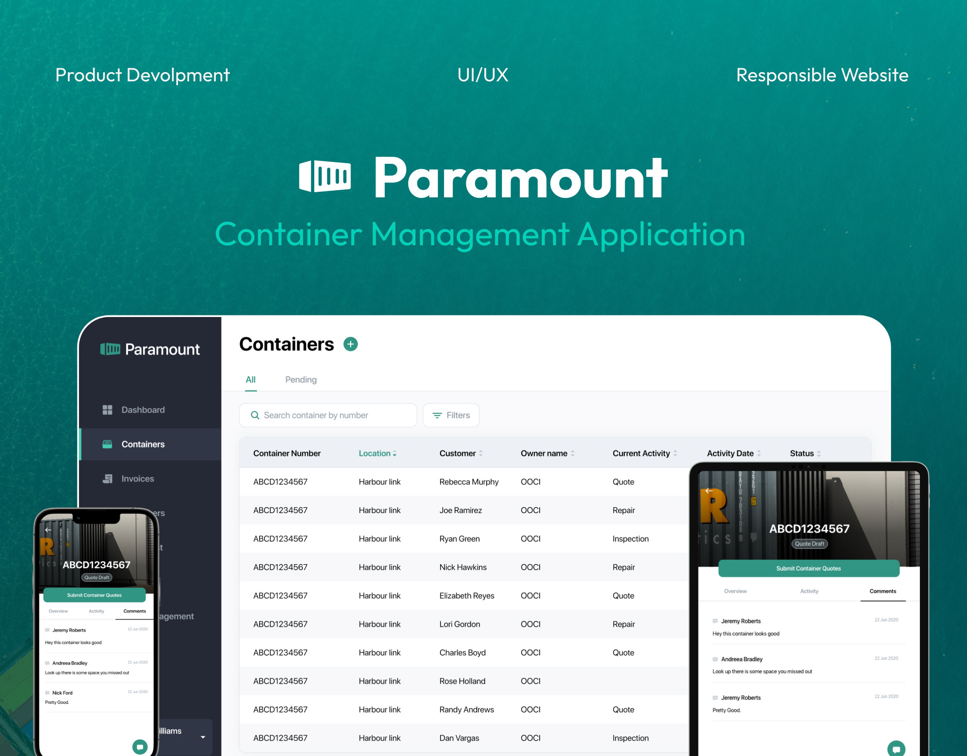
Task: Tap the back arrow on the phone mockup
Action: click(x=48, y=530)
